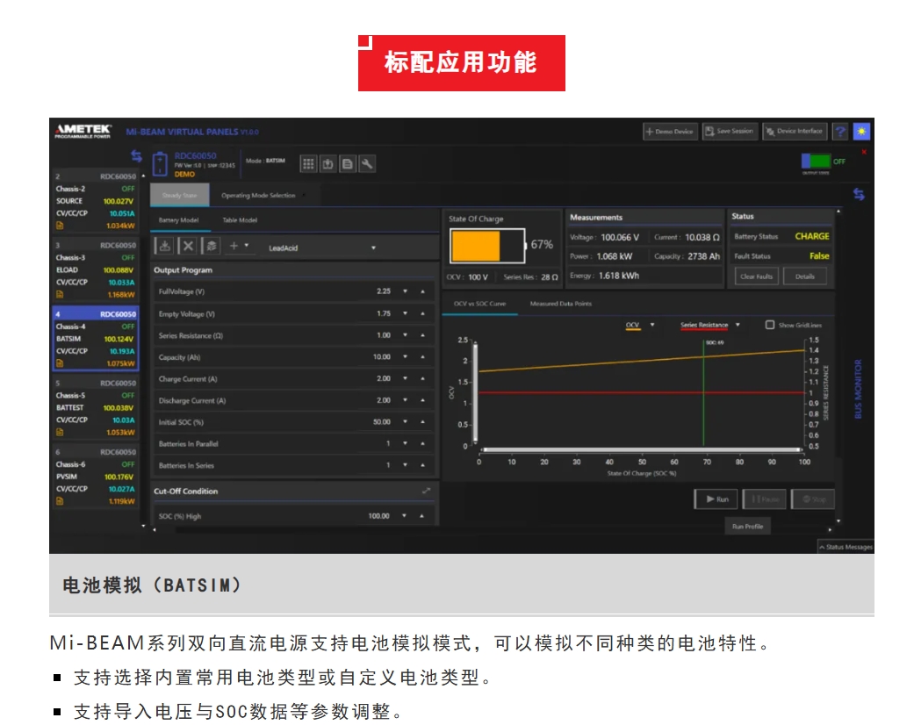Screen dimensions: 914x725
Task: Expand the Operating Mode Selection dropdown arrow
Action: coord(304,195)
